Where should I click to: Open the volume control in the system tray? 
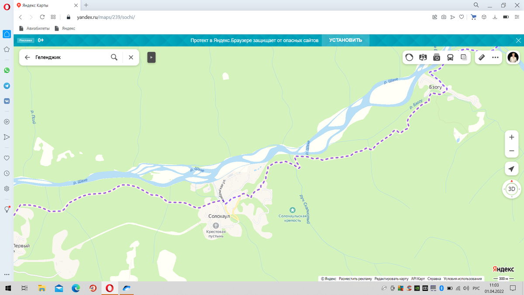pos(466,288)
